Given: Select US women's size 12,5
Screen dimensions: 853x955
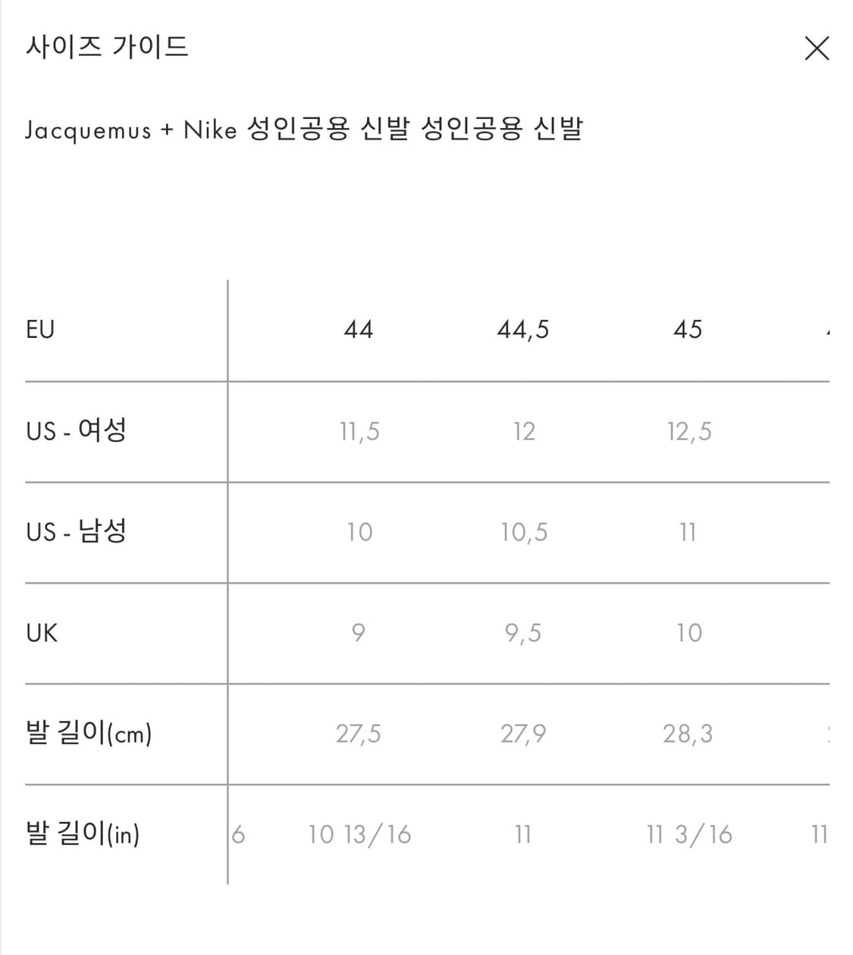Looking at the screenshot, I should 687,431.
